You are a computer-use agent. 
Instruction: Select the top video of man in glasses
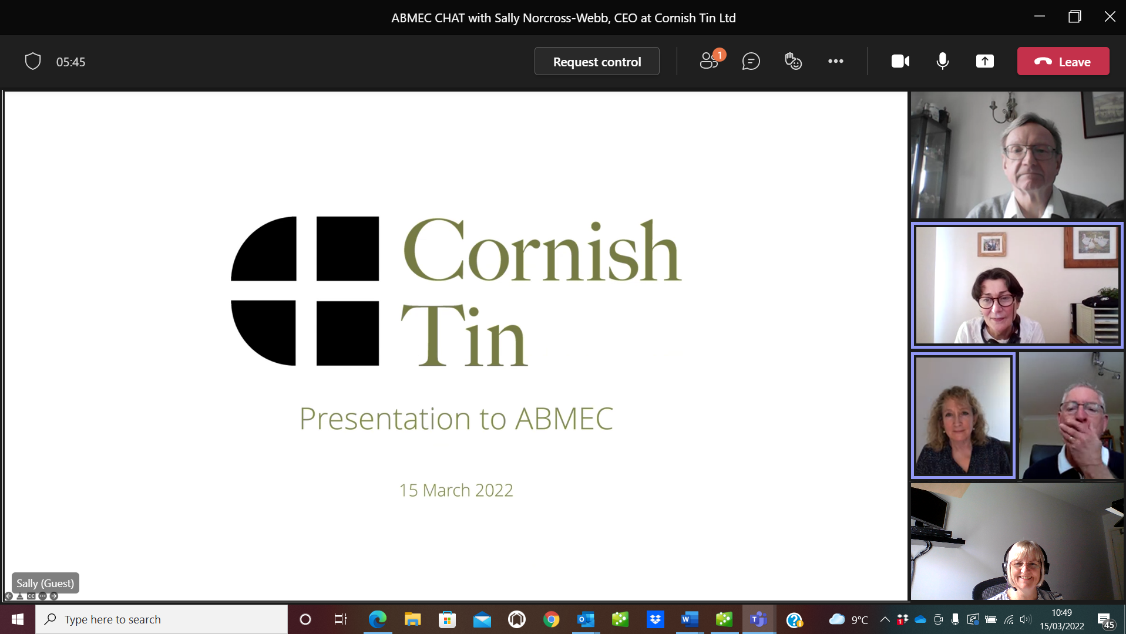point(1017,155)
